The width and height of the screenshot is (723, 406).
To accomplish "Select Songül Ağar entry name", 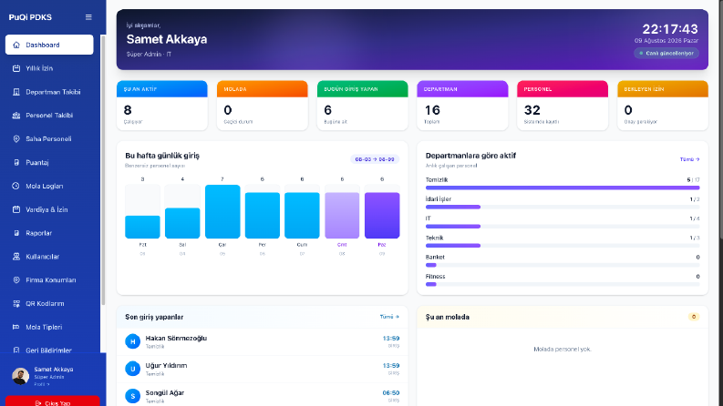I will (165, 392).
